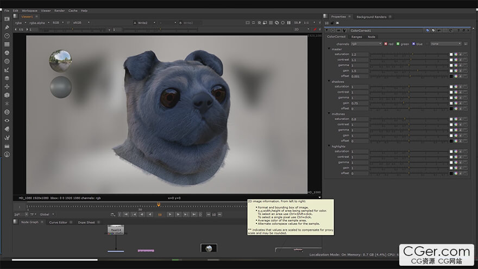The image size is (478, 269).
Task: Open the Channel nodes menu icon
Action: (7, 44)
